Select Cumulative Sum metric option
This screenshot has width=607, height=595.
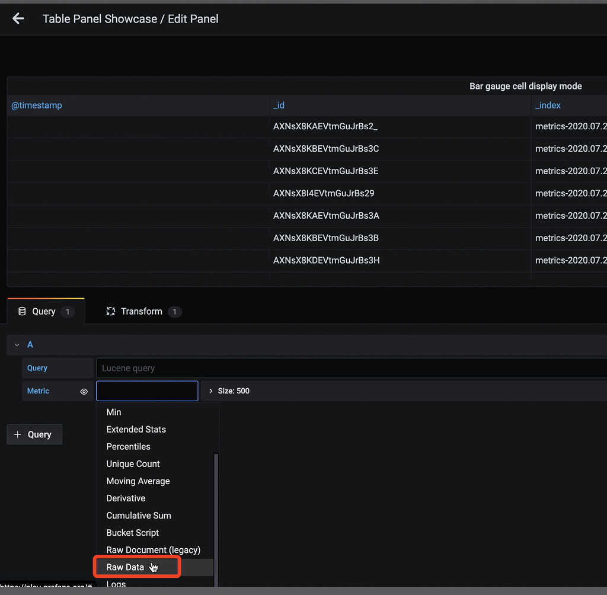(139, 515)
